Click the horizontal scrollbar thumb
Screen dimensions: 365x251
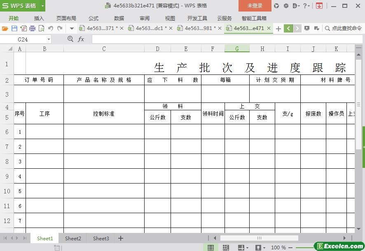pos(259,238)
